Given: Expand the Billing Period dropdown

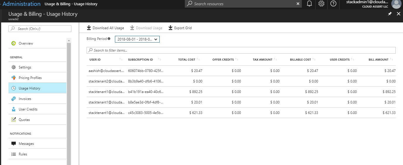Looking at the screenshot, I should (137, 39).
